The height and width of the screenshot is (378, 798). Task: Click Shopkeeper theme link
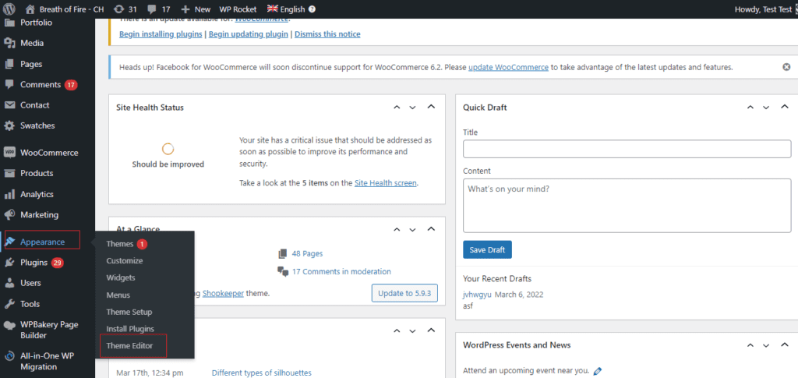click(224, 294)
